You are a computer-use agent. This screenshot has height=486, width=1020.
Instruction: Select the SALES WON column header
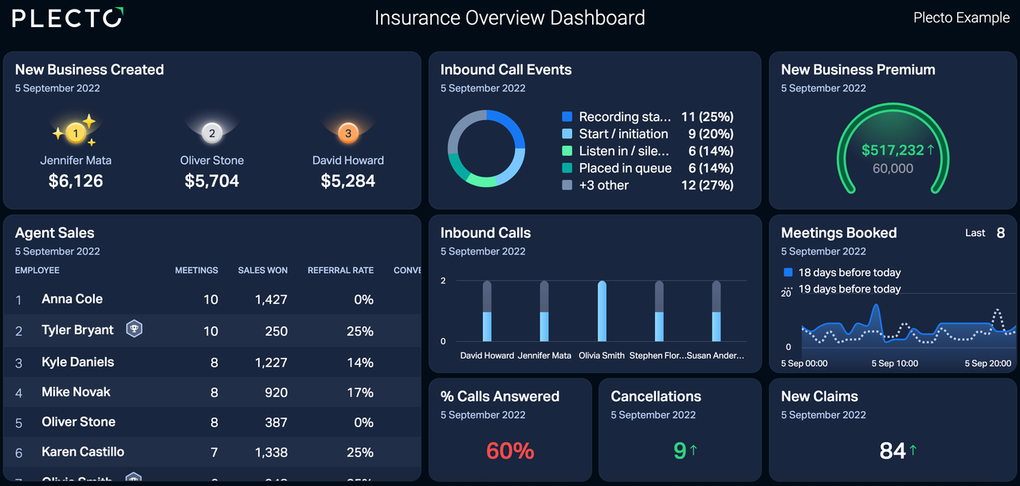[x=262, y=270]
